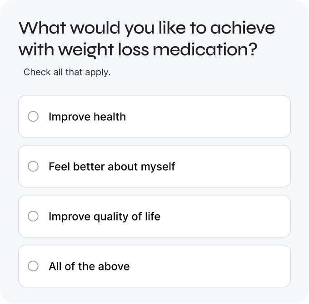Check the All of the above radio circle

(33, 266)
